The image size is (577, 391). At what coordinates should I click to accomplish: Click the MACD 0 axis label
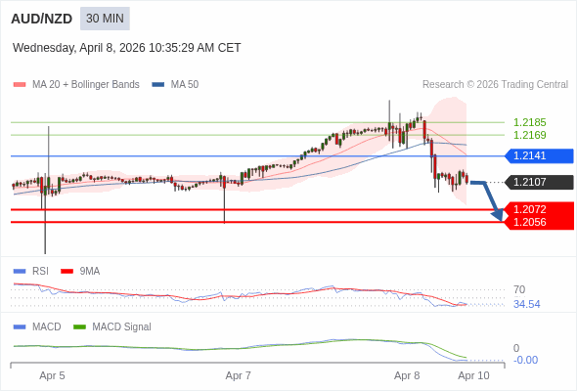516,348
